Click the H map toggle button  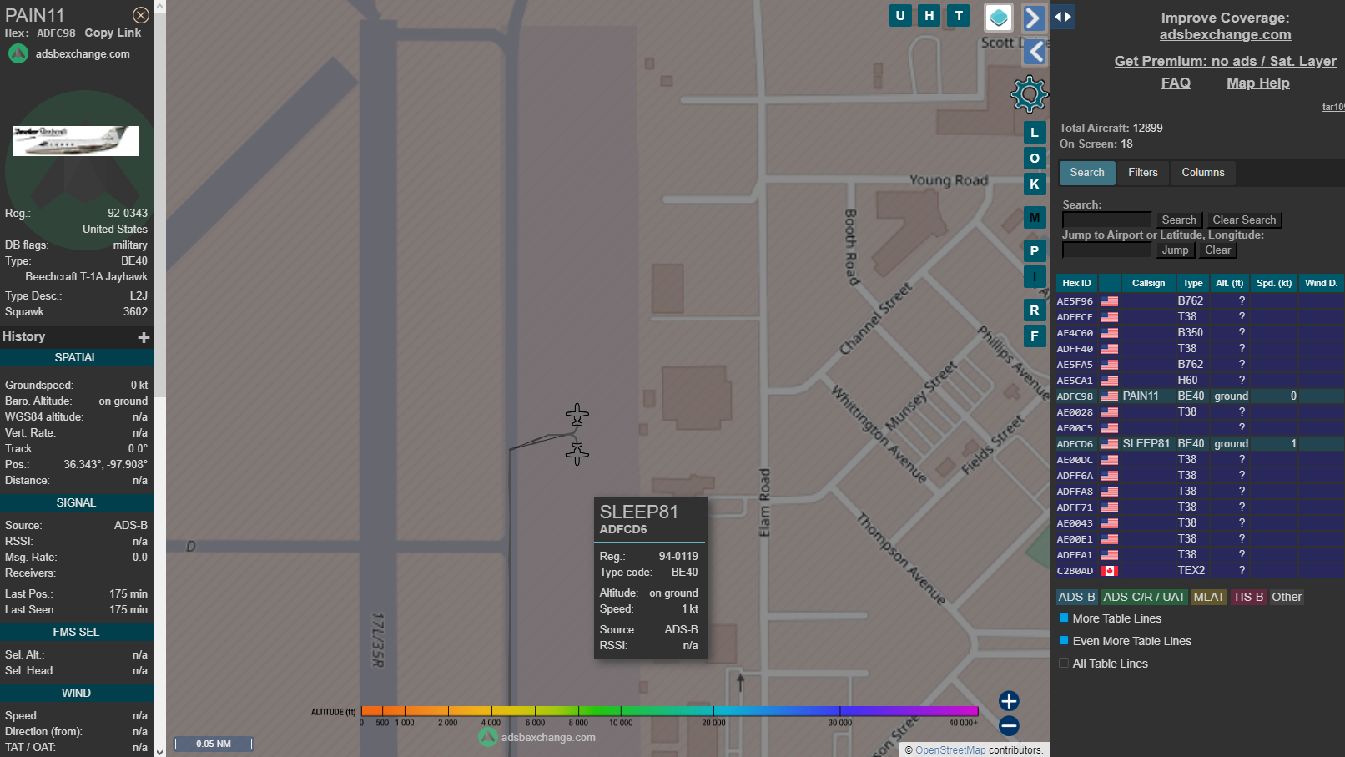click(929, 16)
